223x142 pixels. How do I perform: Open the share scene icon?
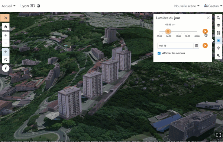coord(218,48)
